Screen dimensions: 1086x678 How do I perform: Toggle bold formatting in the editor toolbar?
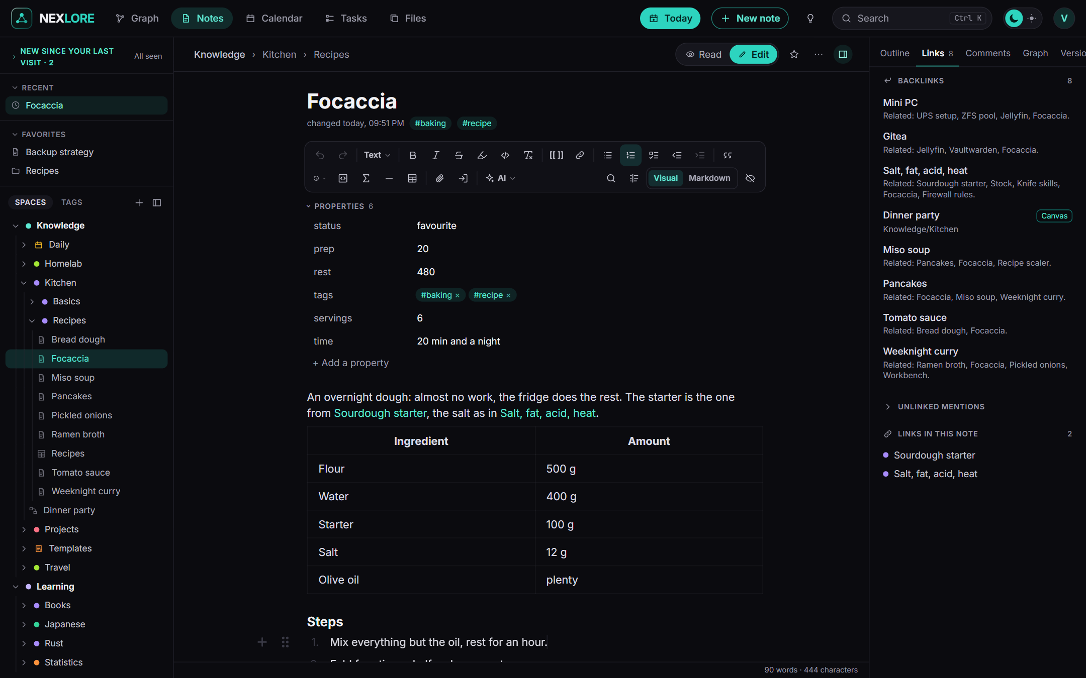413,155
